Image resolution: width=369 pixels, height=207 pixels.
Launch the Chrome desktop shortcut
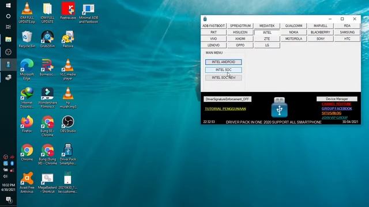(27, 152)
